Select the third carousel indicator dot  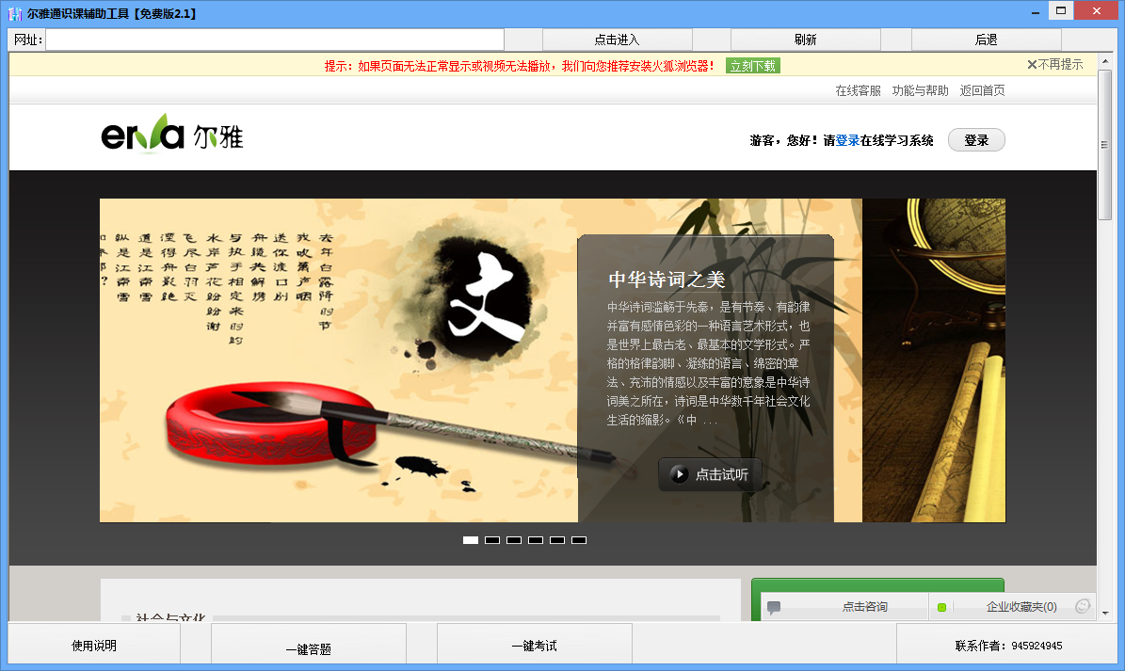pyautogui.click(x=513, y=540)
